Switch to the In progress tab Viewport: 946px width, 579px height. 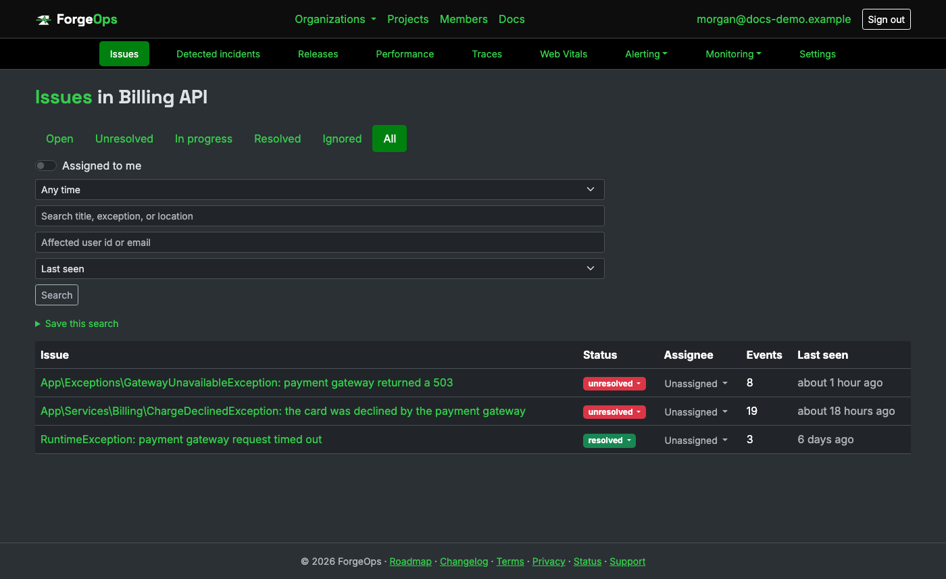203,139
